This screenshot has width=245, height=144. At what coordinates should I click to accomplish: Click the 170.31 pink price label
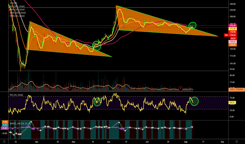(x=233, y=42)
